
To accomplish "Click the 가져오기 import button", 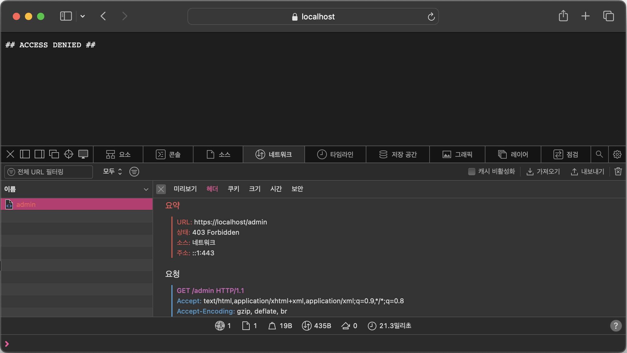I will (x=543, y=172).
